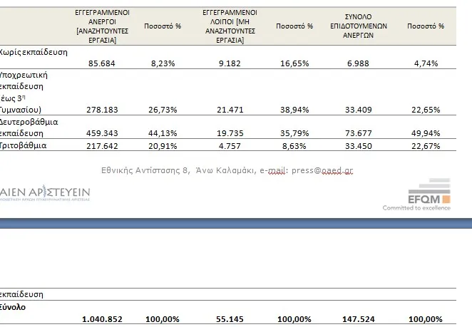The width and height of the screenshot is (472, 327).
Task: Select the total value 1.040.852
Action: click(x=102, y=319)
